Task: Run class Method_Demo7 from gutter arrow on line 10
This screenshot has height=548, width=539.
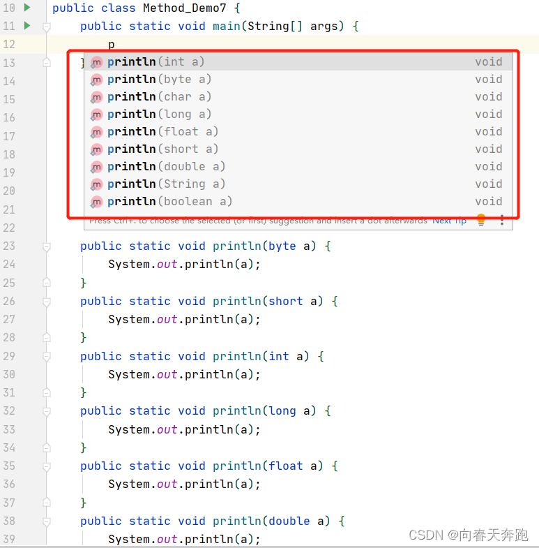Action: [x=27, y=8]
